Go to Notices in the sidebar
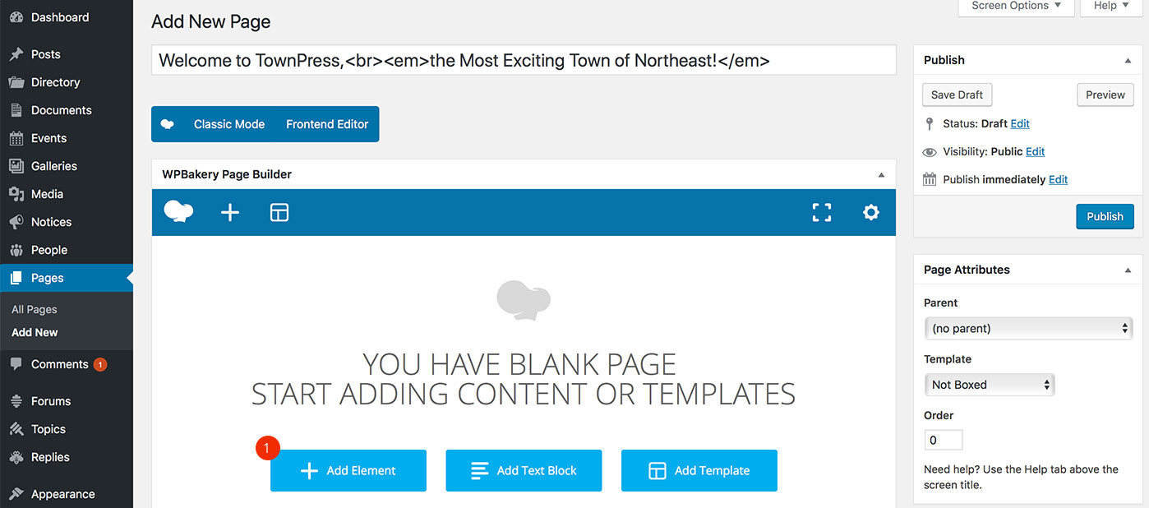The width and height of the screenshot is (1149, 508). [51, 222]
